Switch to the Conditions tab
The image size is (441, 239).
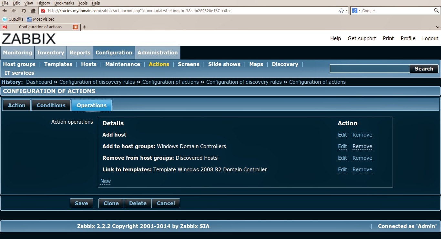tap(51, 105)
